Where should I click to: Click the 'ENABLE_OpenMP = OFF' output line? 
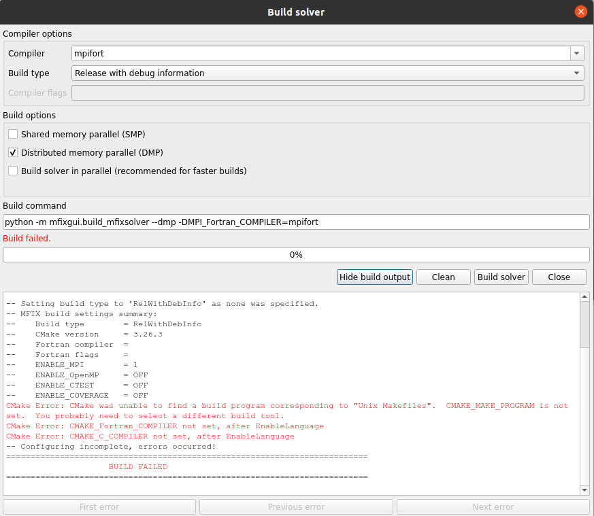[x=77, y=375]
